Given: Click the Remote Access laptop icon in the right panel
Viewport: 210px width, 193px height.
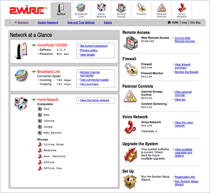Looking at the screenshot, I should click(x=130, y=43).
